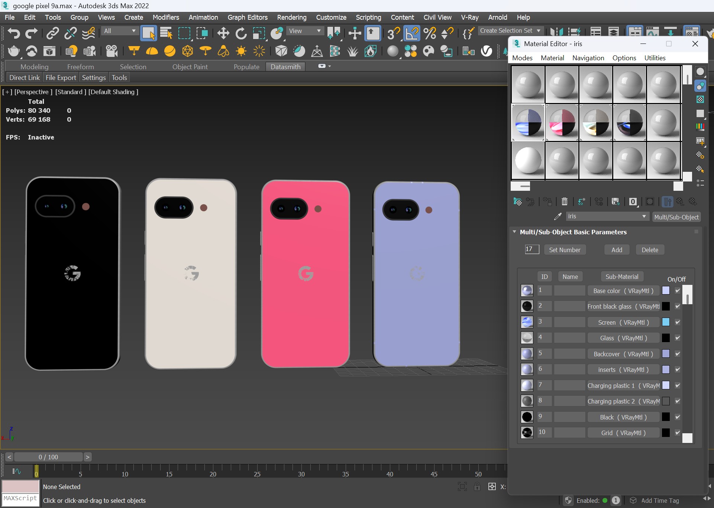Select the pink material sample sphere
Viewport: 714px width, 508px height.
(562, 123)
